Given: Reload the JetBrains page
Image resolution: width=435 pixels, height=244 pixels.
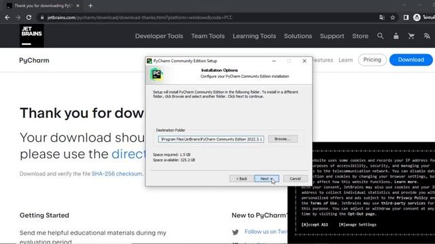Looking at the screenshot, I should click(29, 18).
